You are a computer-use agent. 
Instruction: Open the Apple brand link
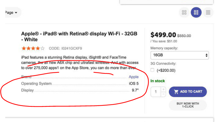[x=134, y=77]
